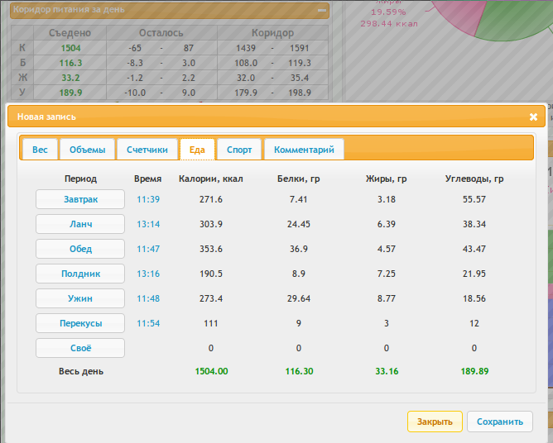Click the Коридор header in the background table
The height and width of the screenshot is (443, 553).
(272, 33)
